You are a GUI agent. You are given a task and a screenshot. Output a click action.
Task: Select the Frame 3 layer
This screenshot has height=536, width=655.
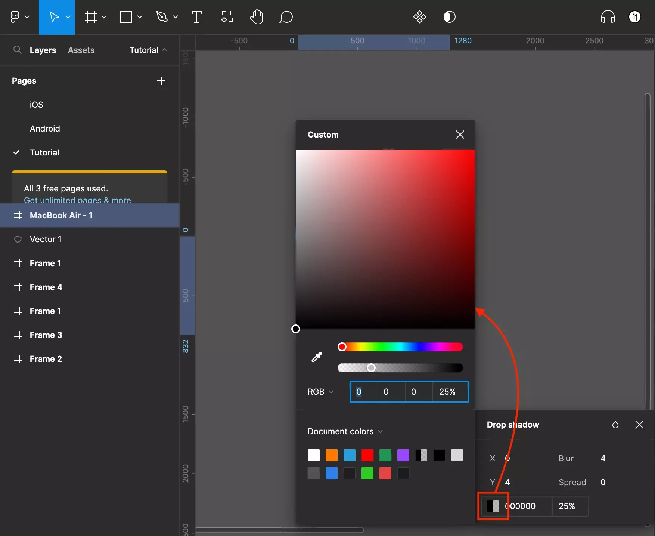pos(90,335)
